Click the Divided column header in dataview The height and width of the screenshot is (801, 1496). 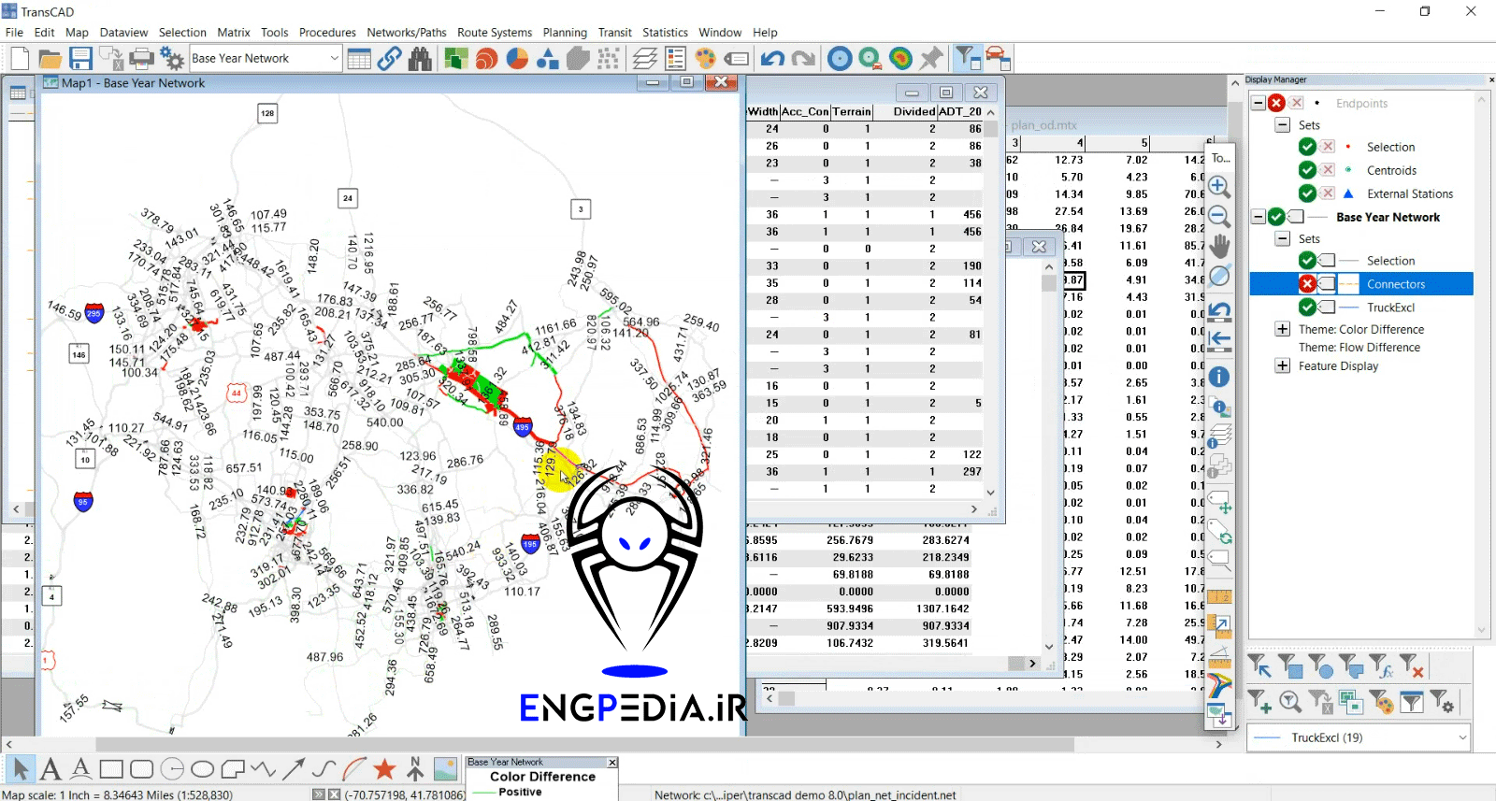905,111
